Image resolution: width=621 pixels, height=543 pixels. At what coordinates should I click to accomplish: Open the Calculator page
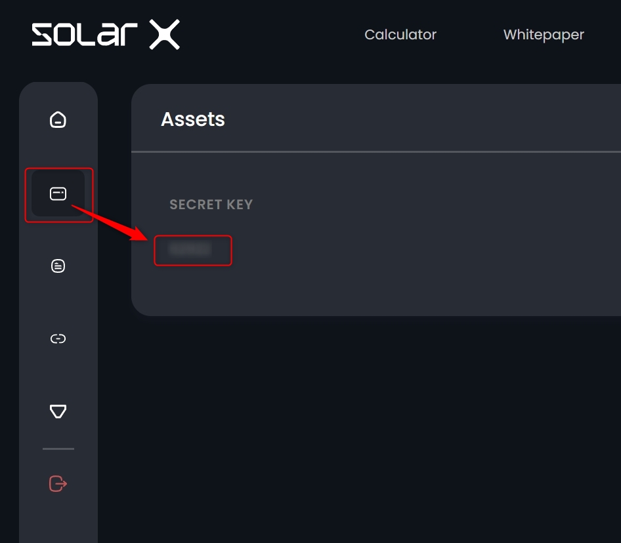[400, 35]
